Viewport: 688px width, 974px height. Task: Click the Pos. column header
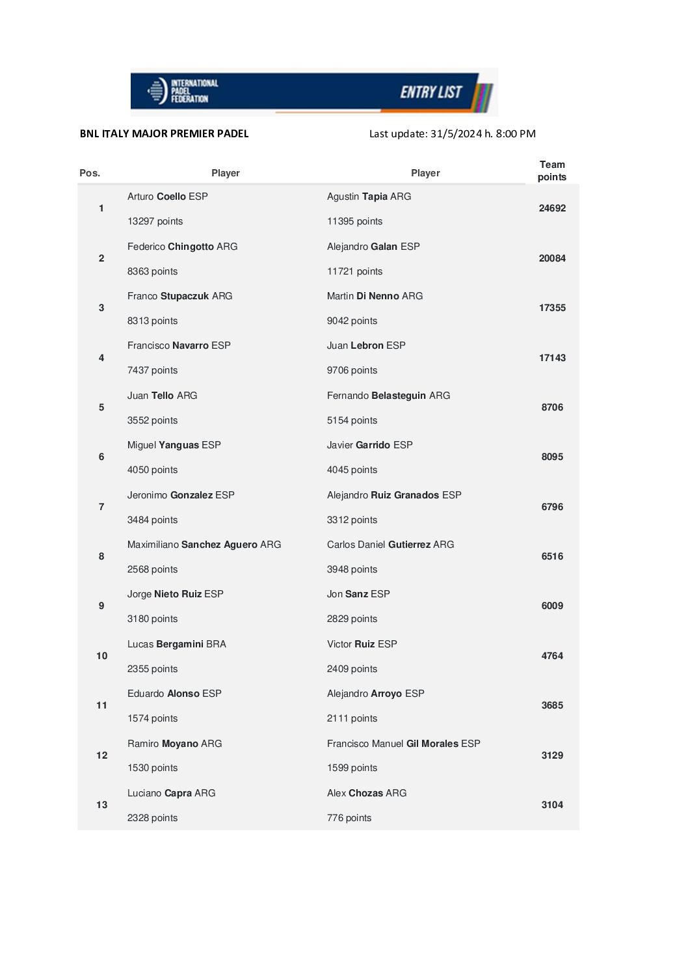(90, 173)
